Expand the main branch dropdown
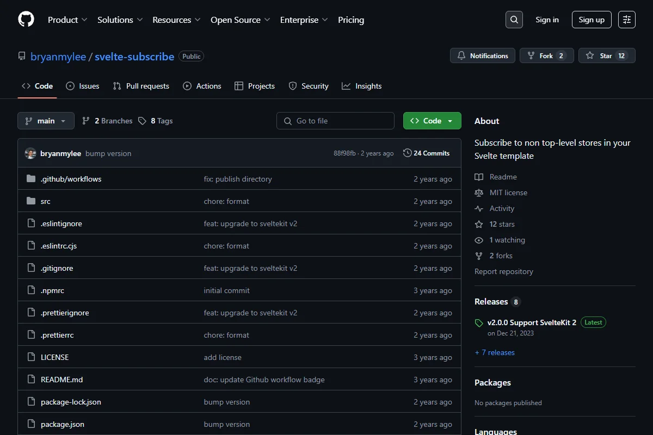The width and height of the screenshot is (653, 435). click(x=46, y=121)
